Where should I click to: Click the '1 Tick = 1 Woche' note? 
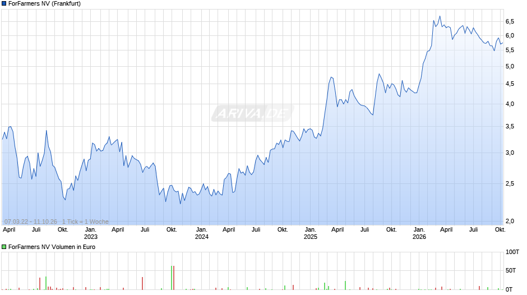tap(85, 222)
